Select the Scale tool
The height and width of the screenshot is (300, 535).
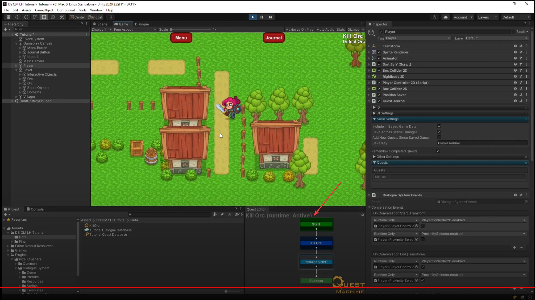point(35,17)
